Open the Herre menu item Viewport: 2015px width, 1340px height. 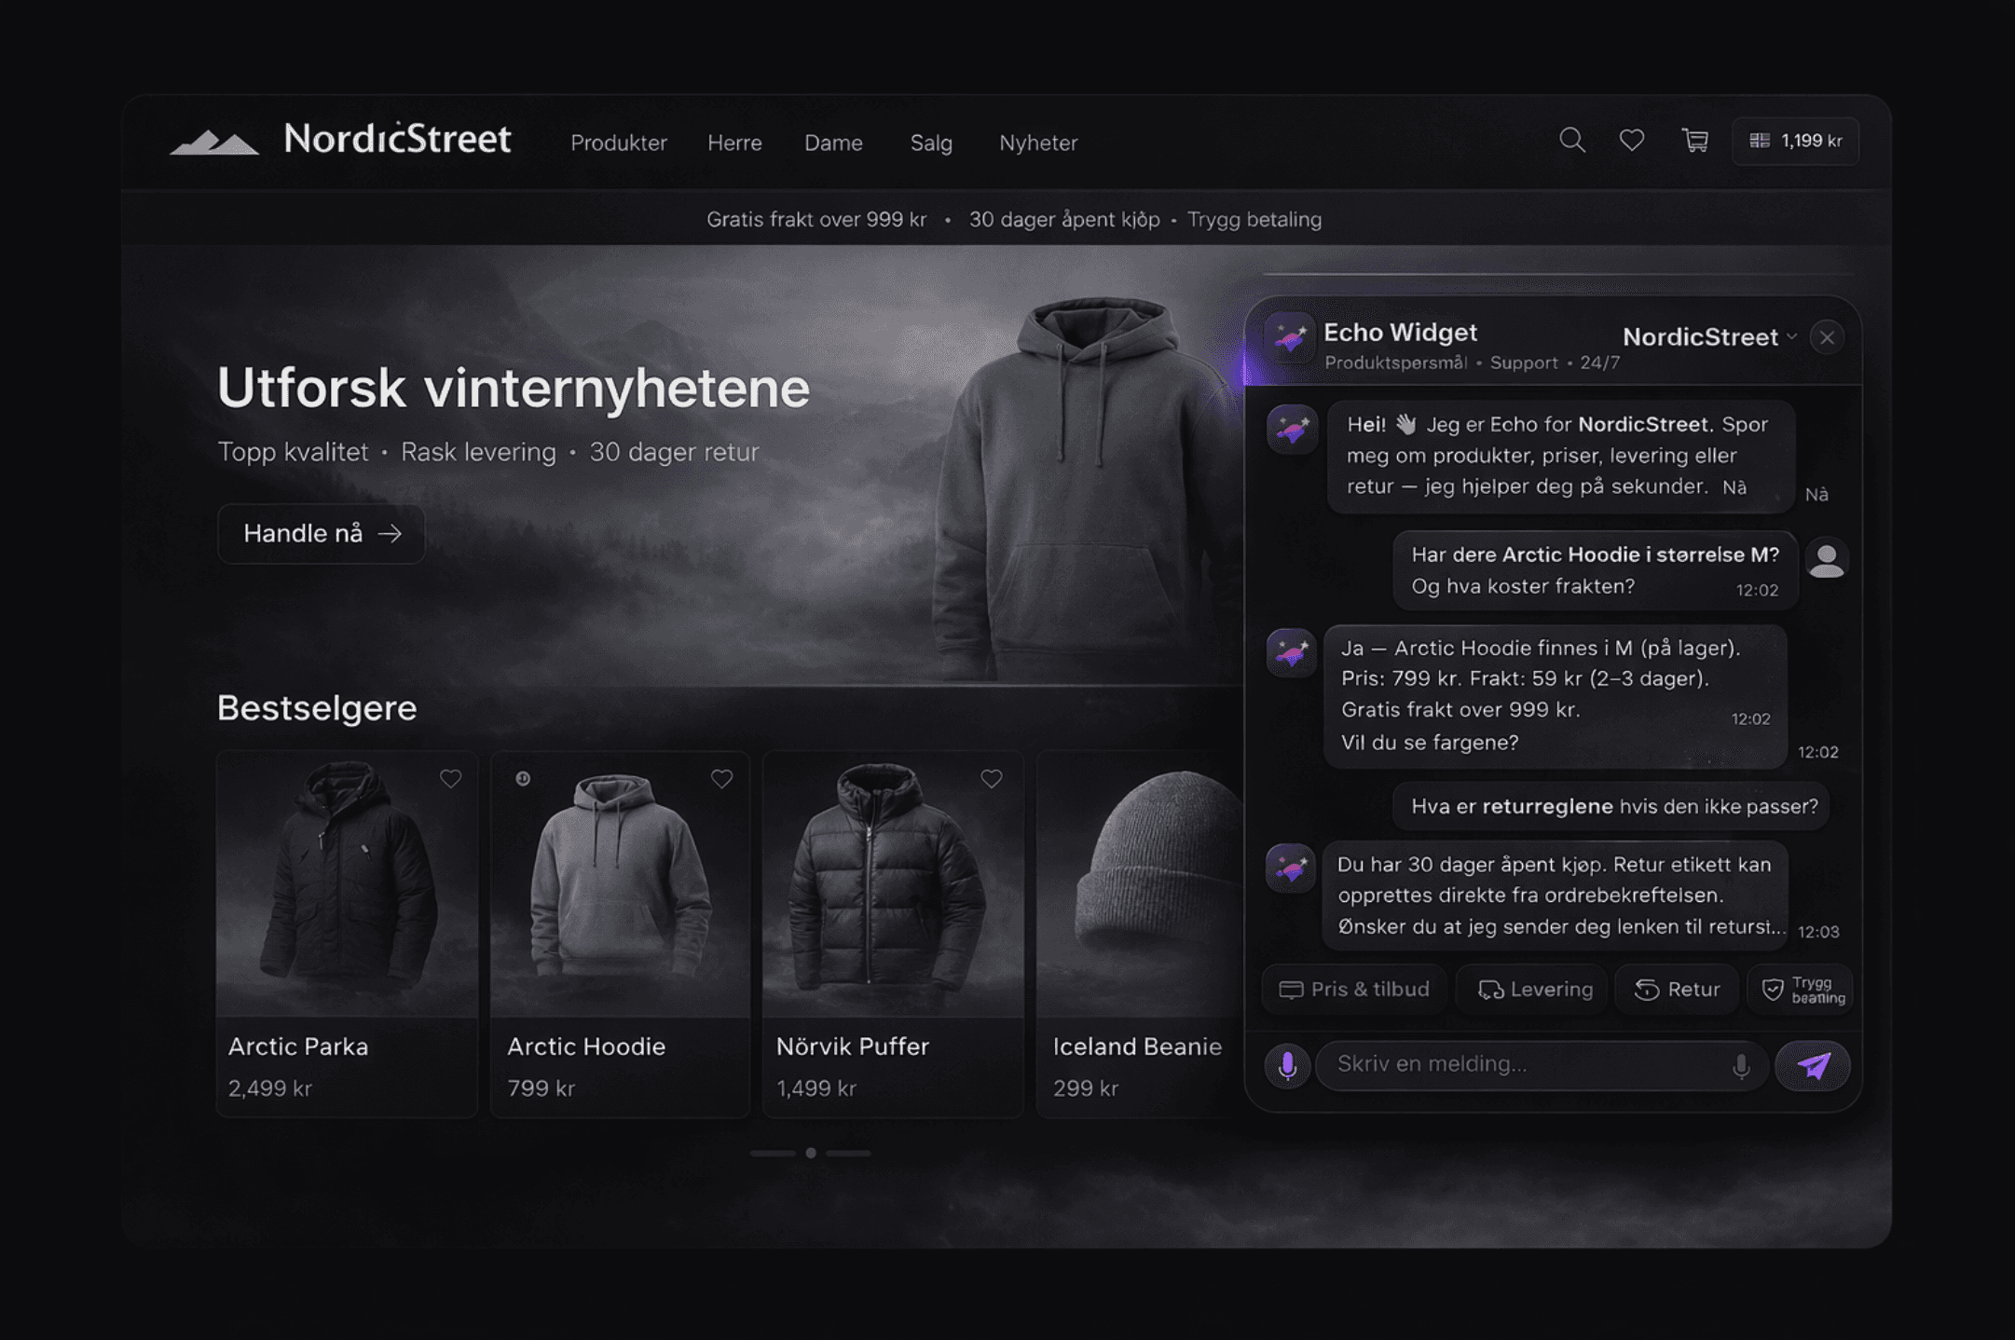(734, 143)
